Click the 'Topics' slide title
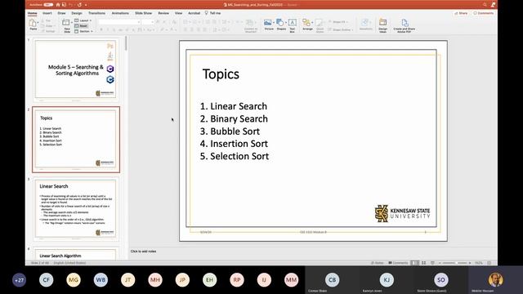 pos(221,74)
